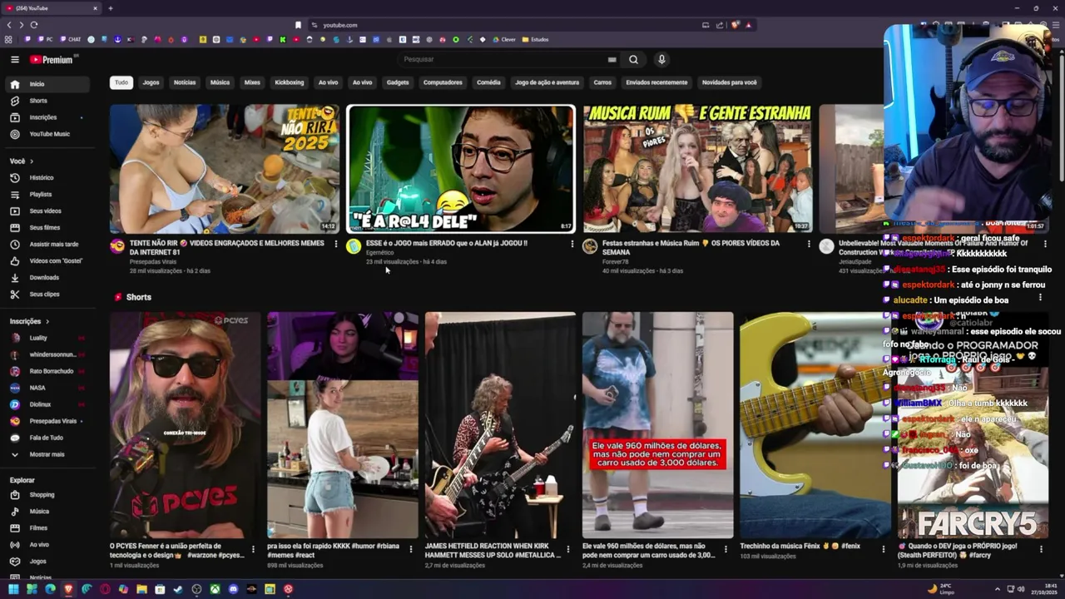
Task: Open Forever78 channel name link
Action: coord(617,262)
